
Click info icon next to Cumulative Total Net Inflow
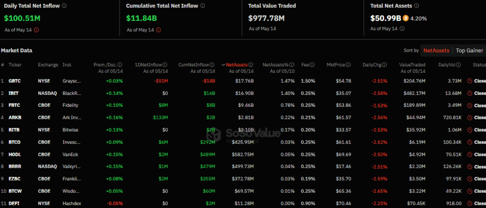[x=202, y=6]
